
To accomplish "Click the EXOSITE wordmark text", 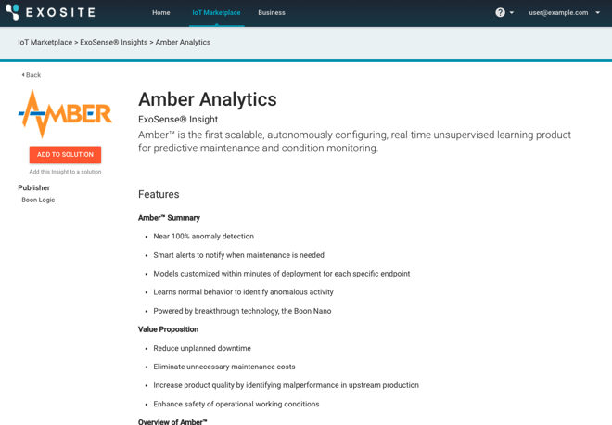I will pyautogui.click(x=60, y=12).
